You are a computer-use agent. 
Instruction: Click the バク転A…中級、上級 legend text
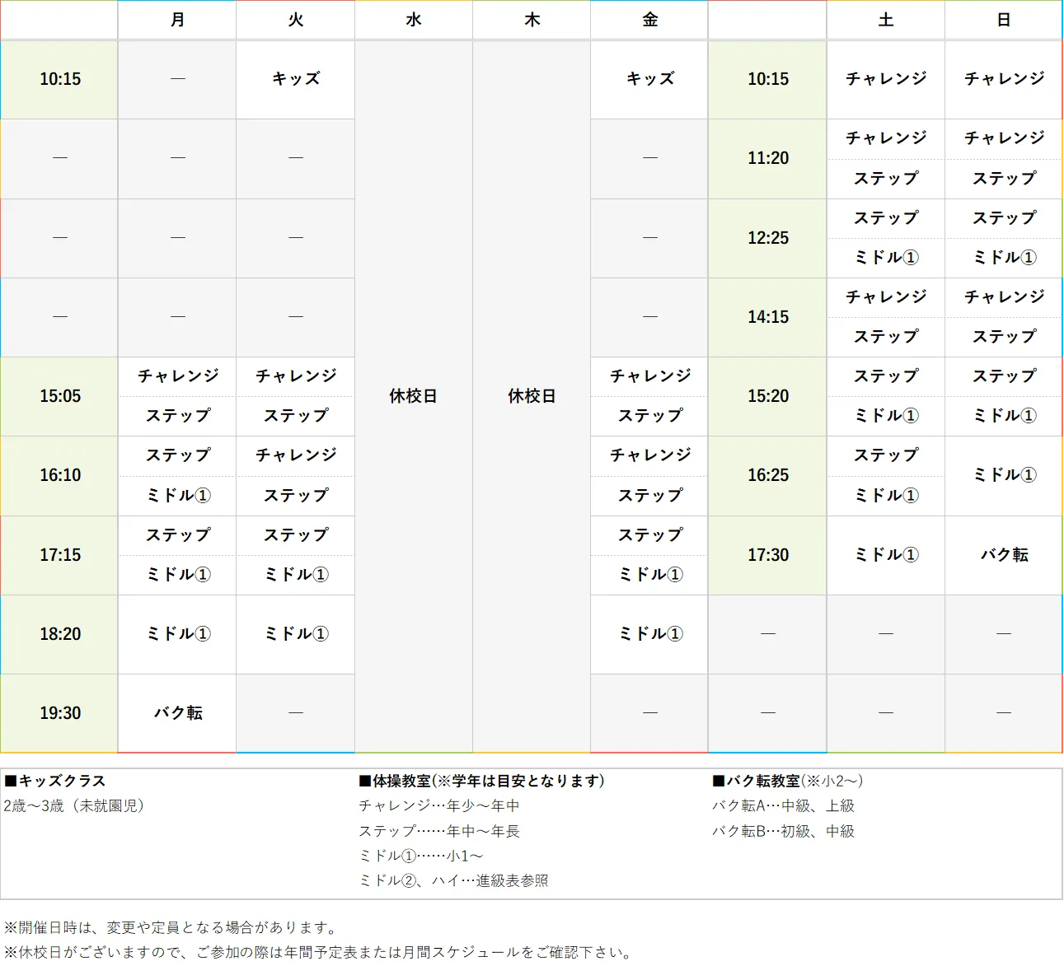[x=783, y=806]
